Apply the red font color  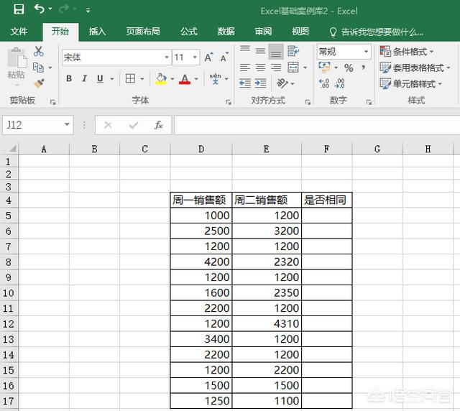[185, 78]
